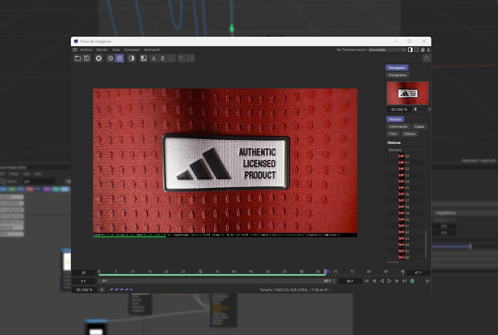Click the green playback settings gear icon
498x335 pixels.
pos(412,281)
